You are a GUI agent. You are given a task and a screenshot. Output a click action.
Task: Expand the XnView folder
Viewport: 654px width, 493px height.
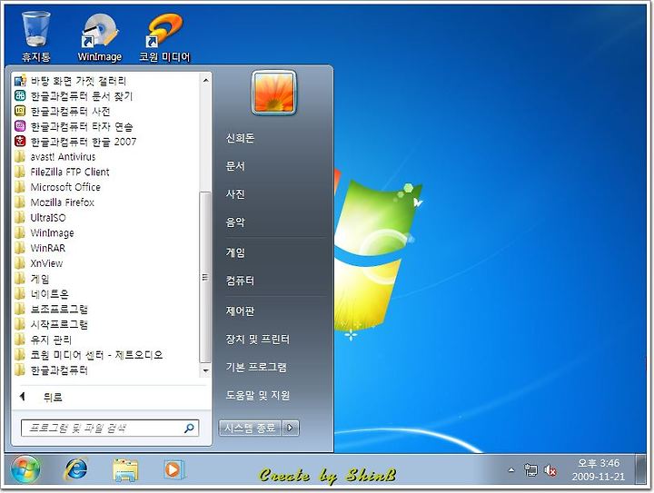39,263
